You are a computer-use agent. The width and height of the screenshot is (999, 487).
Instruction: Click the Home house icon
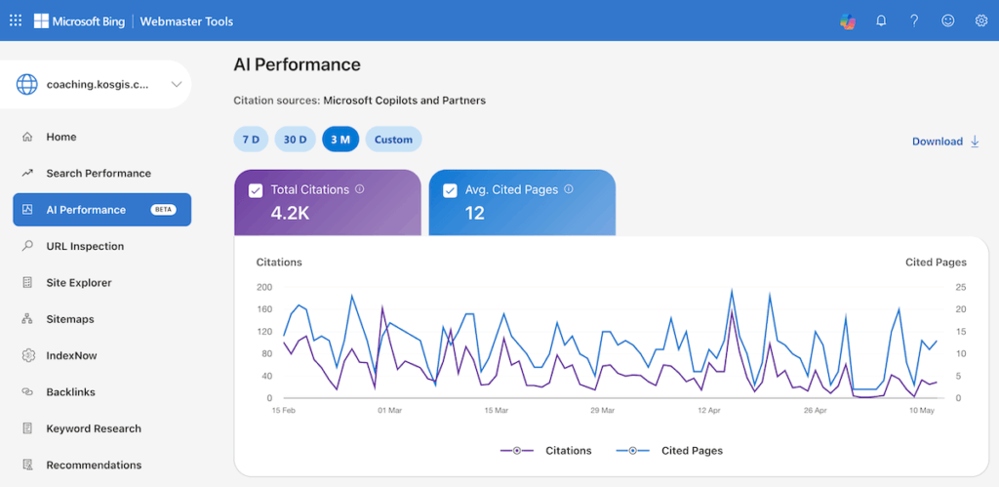[26, 137]
